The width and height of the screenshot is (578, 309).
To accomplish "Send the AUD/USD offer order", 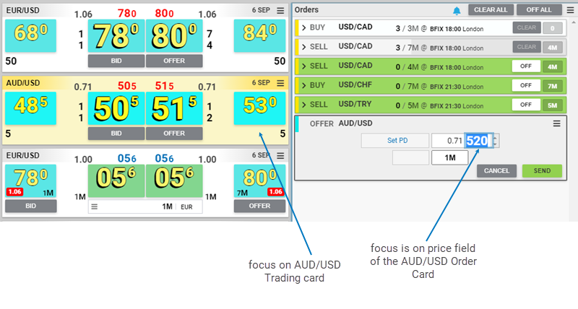I will tap(542, 171).
